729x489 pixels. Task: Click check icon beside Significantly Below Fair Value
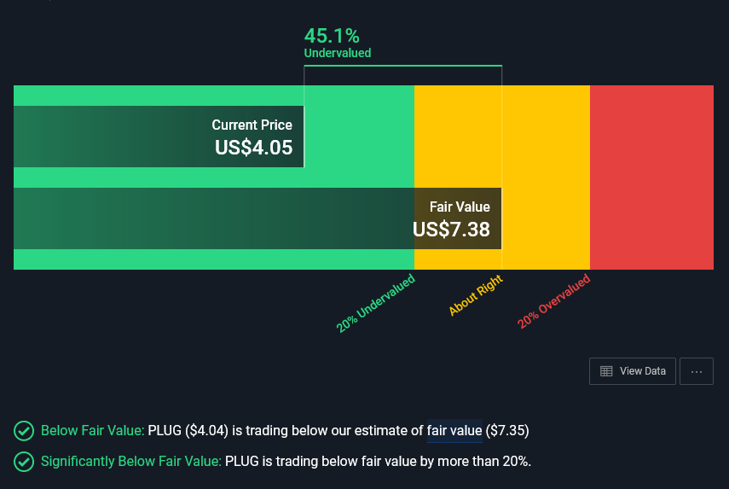tap(24, 462)
